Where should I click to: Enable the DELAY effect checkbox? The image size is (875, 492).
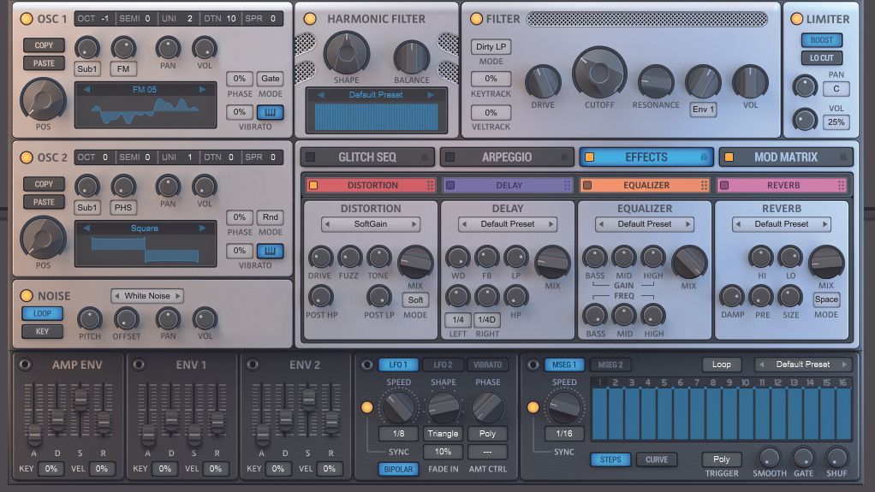point(450,185)
